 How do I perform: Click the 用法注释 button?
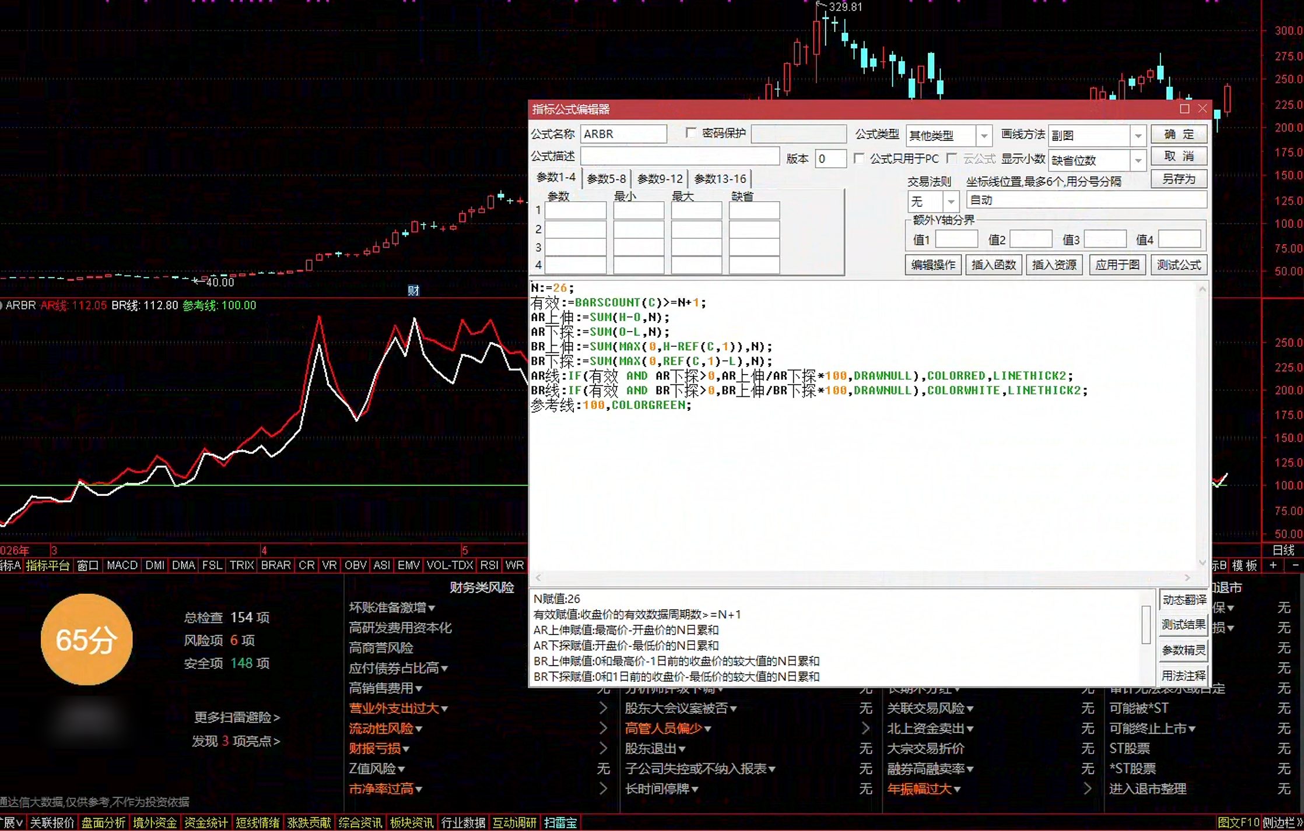click(x=1183, y=675)
